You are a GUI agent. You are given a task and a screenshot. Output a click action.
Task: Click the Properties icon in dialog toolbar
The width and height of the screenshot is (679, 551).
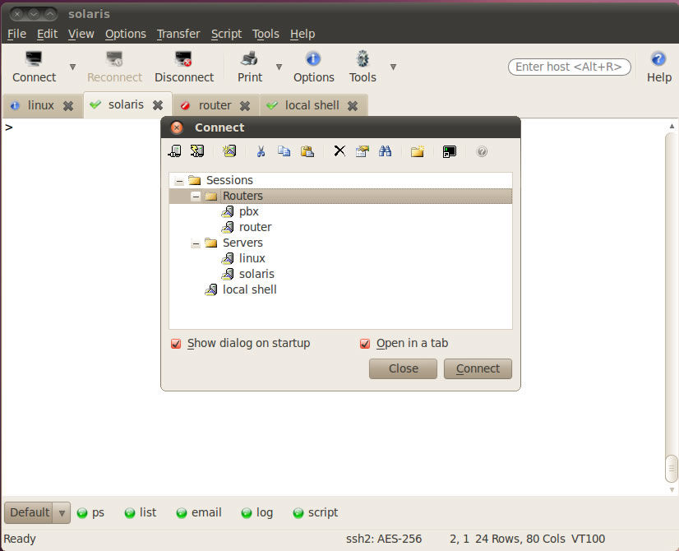coord(362,151)
